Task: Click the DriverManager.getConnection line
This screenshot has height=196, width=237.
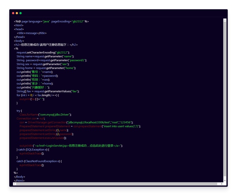Action: coord(76,122)
